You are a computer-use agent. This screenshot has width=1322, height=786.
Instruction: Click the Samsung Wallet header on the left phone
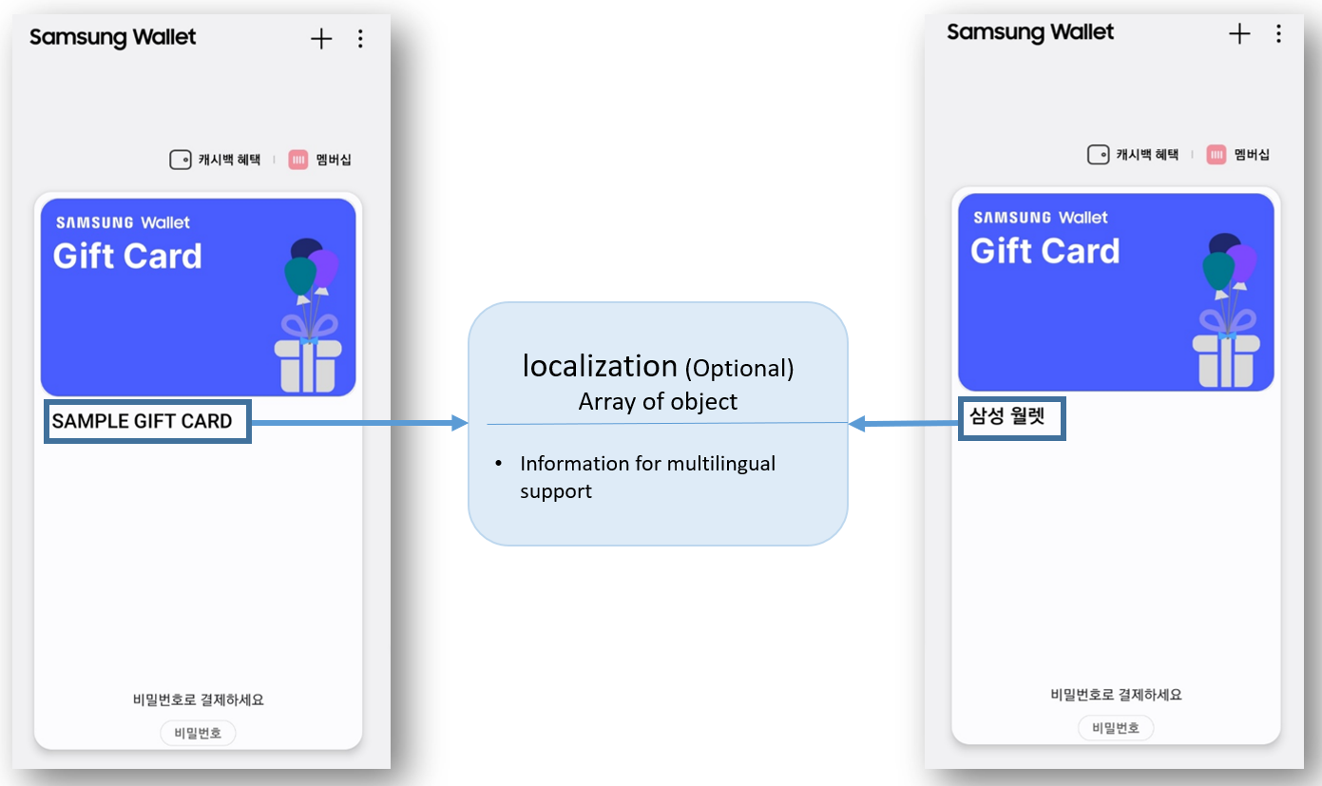[113, 38]
